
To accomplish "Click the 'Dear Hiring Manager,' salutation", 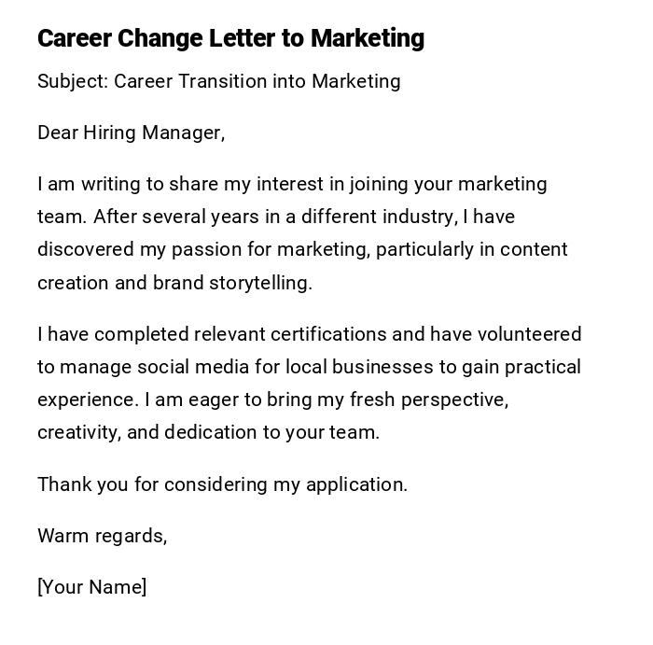I will pyautogui.click(x=131, y=133).
